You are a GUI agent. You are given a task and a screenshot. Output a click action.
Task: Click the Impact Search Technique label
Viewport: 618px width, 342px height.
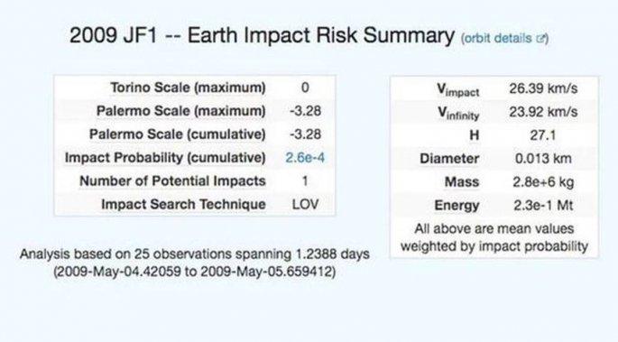183,204
